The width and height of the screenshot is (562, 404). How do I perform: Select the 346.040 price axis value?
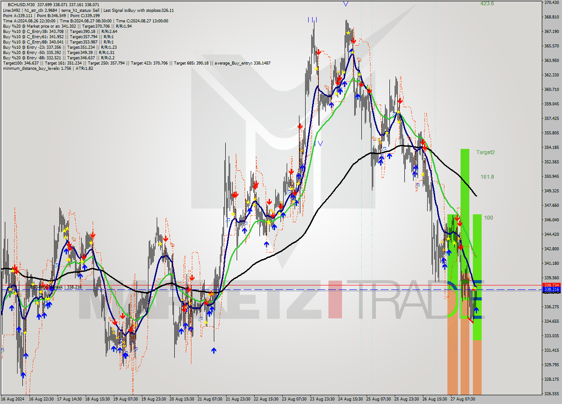[551, 220]
